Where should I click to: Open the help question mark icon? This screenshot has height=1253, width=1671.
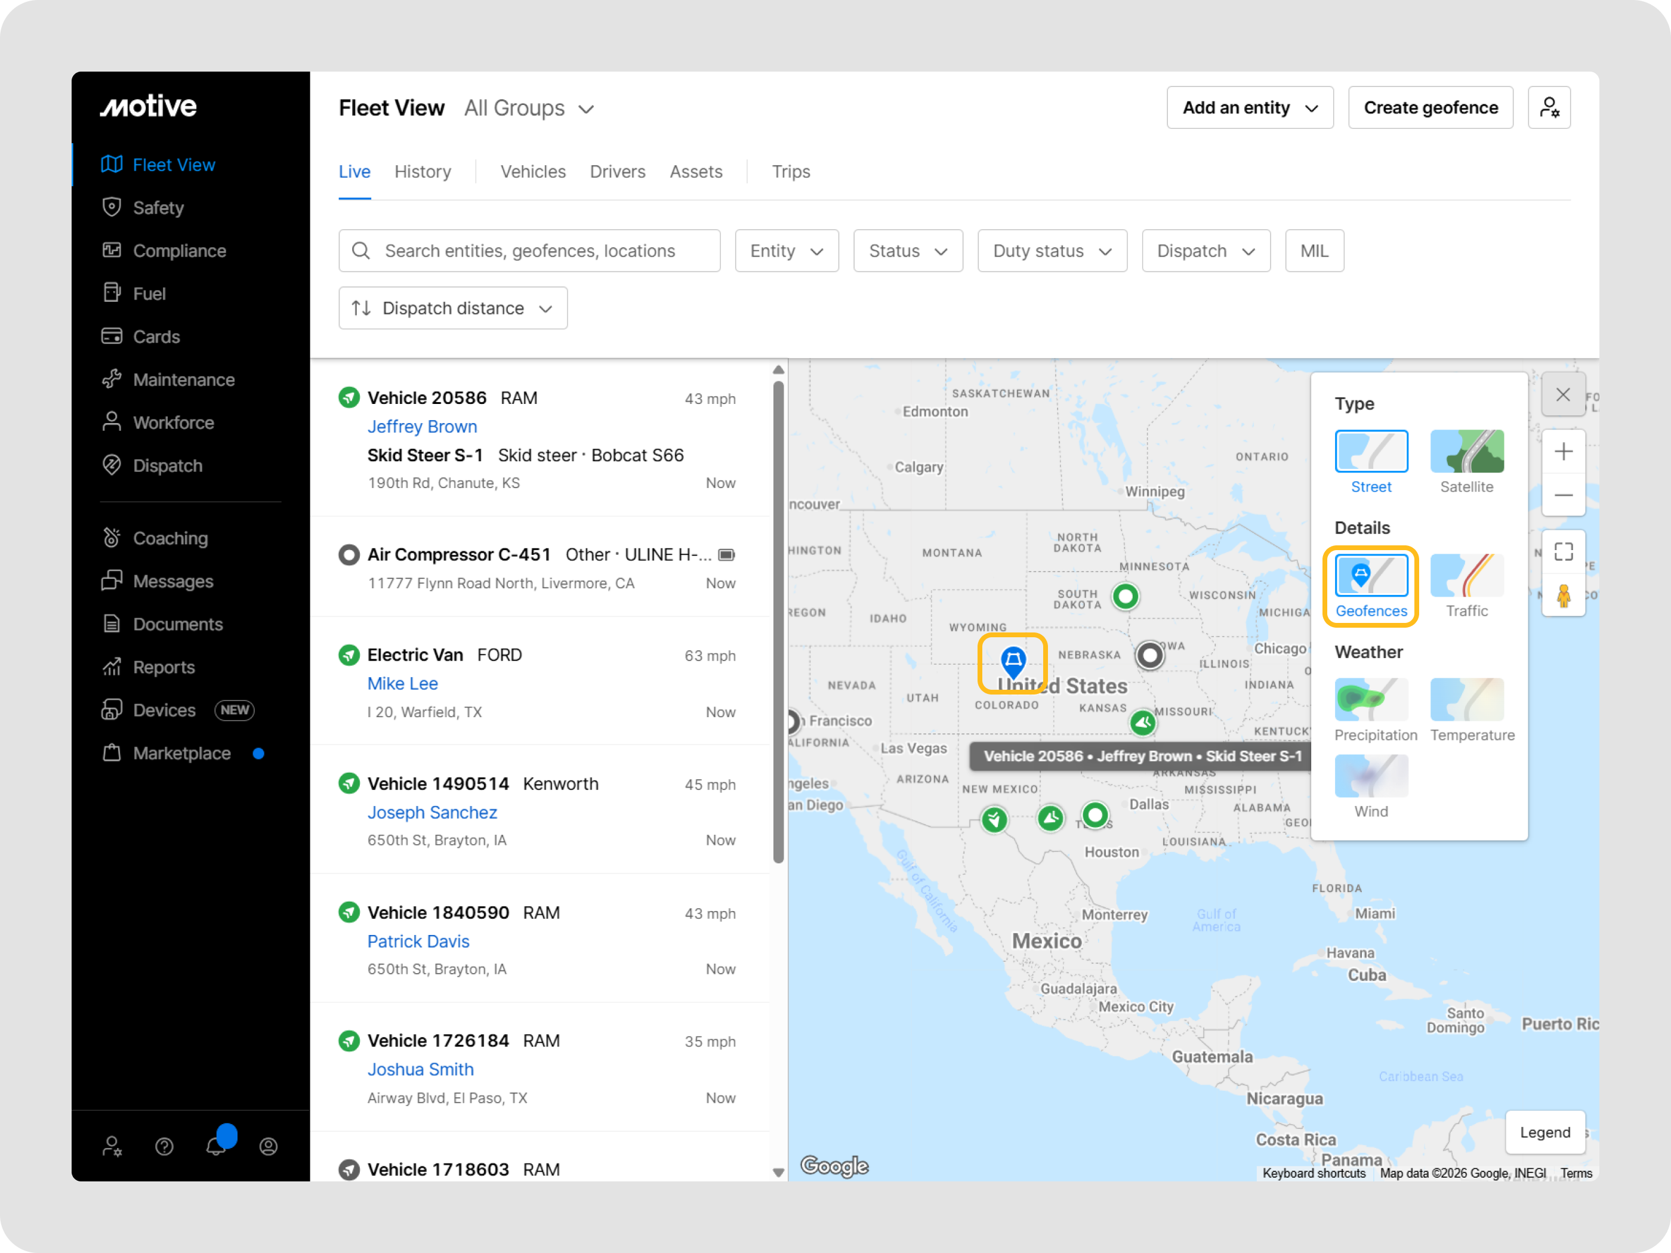164,1147
